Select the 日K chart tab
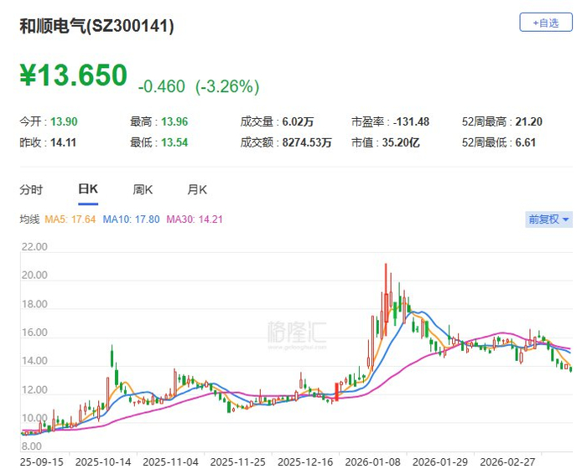Image resolution: width=587 pixels, height=469 pixels. [x=88, y=189]
